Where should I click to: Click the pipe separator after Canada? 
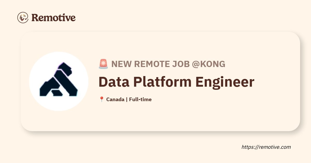point(126,99)
